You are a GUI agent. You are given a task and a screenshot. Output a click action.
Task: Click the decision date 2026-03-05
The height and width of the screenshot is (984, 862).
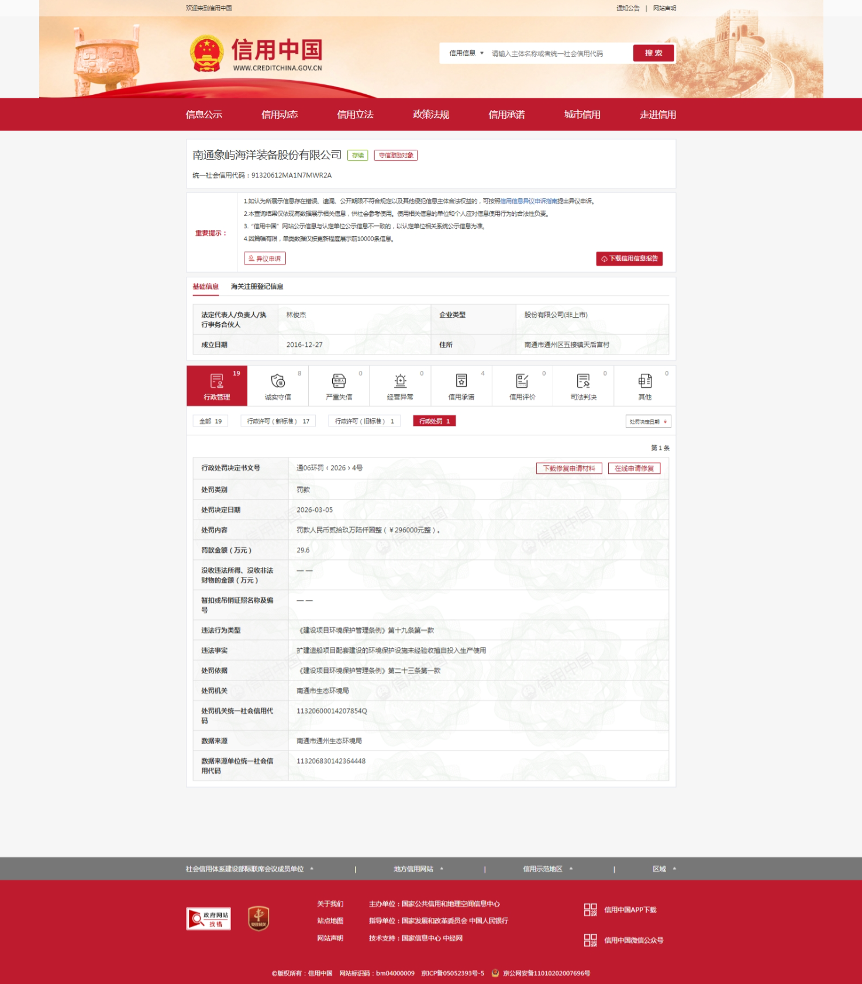coord(315,510)
